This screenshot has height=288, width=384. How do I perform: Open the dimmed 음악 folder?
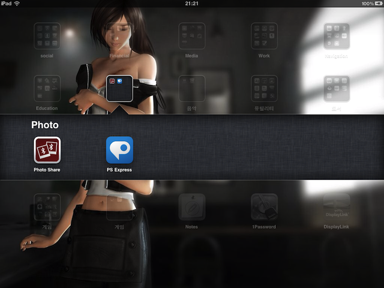192,88
